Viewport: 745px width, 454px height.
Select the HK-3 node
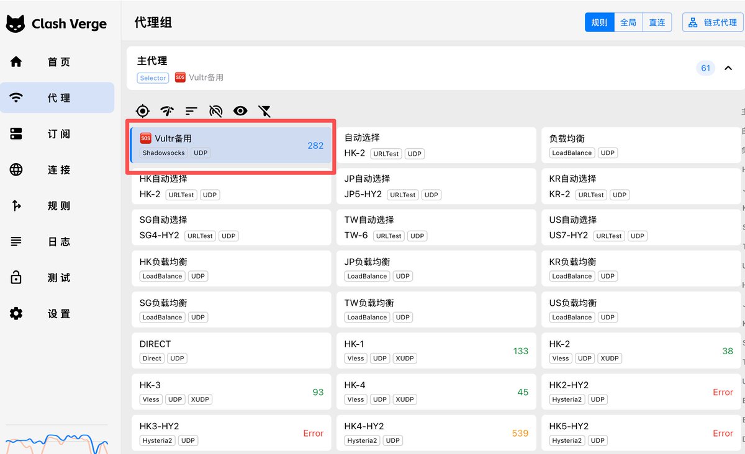coord(232,392)
